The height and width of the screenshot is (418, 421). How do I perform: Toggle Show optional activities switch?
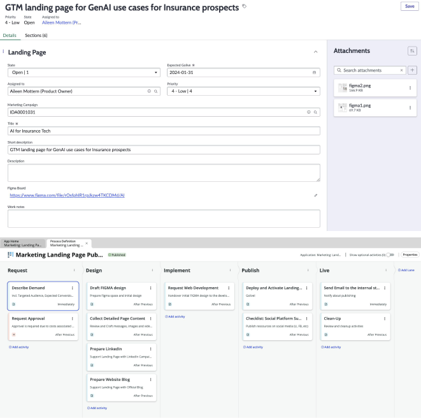[x=389, y=255]
